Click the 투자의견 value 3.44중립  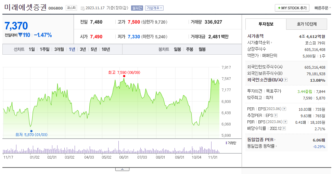(305, 92)
